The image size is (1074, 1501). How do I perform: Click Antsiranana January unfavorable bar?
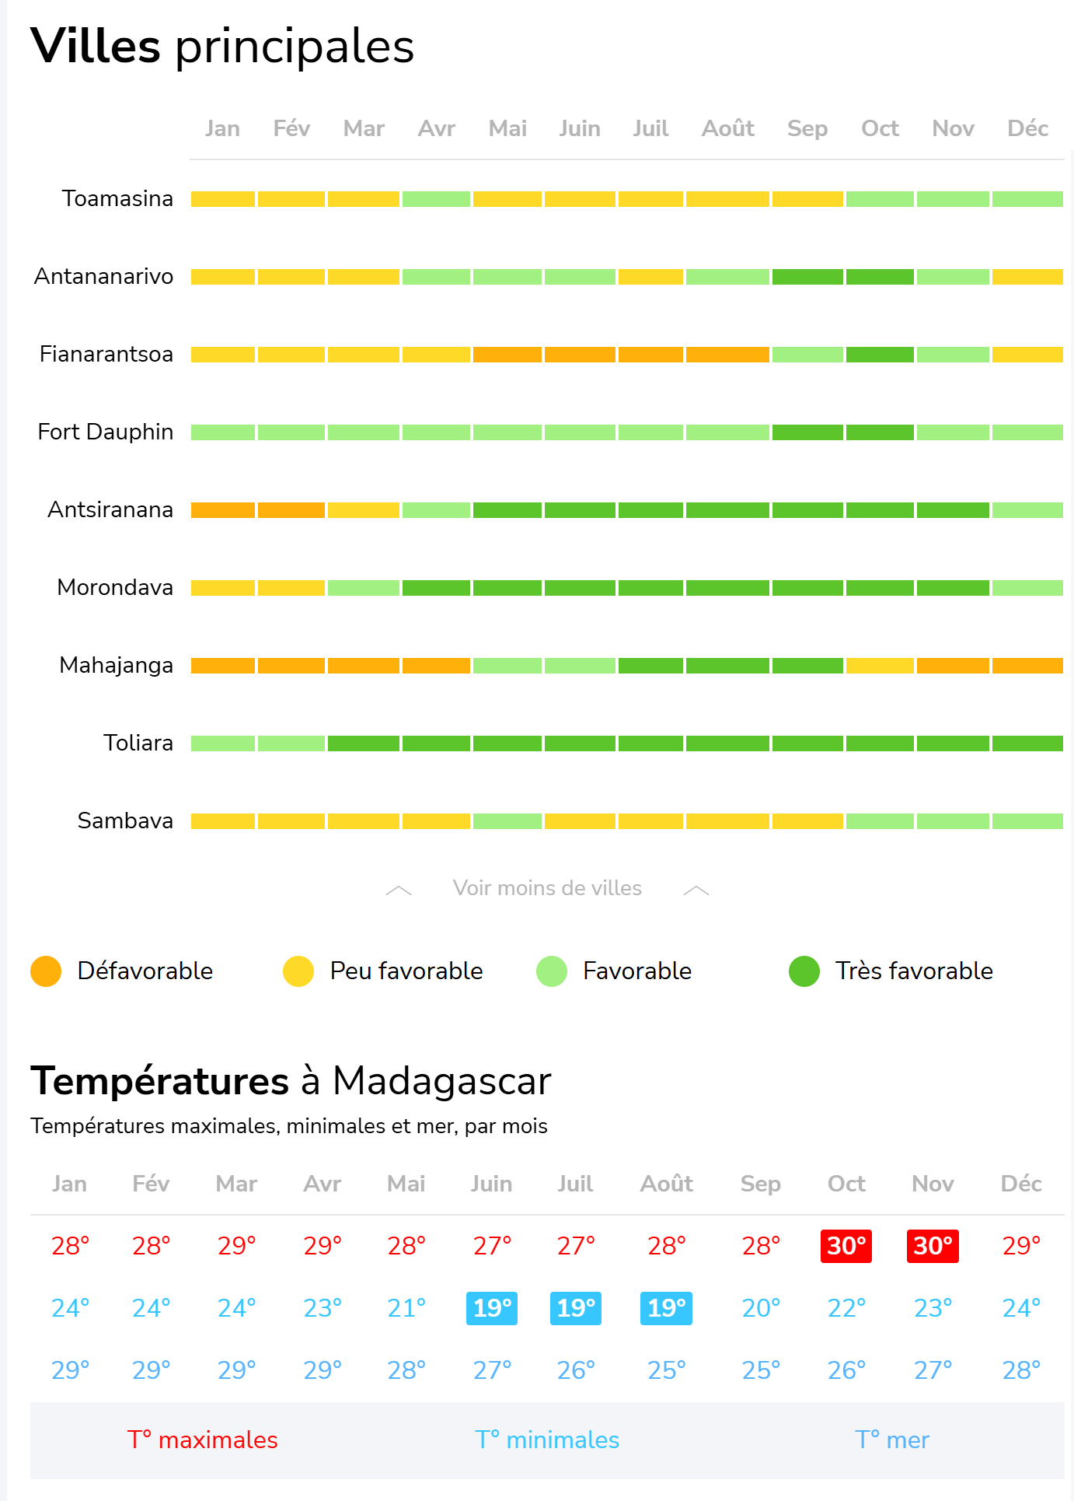pyautogui.click(x=223, y=510)
